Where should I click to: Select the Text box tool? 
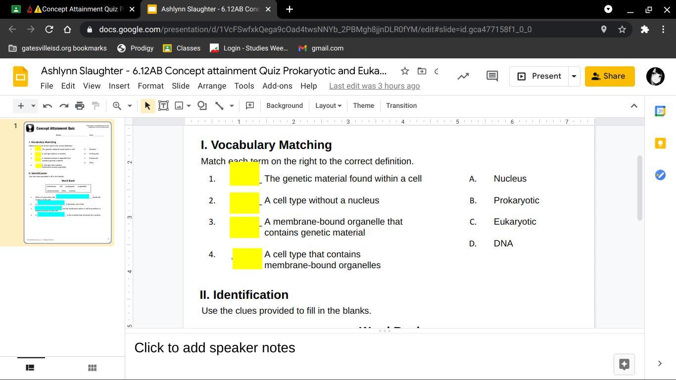[163, 105]
